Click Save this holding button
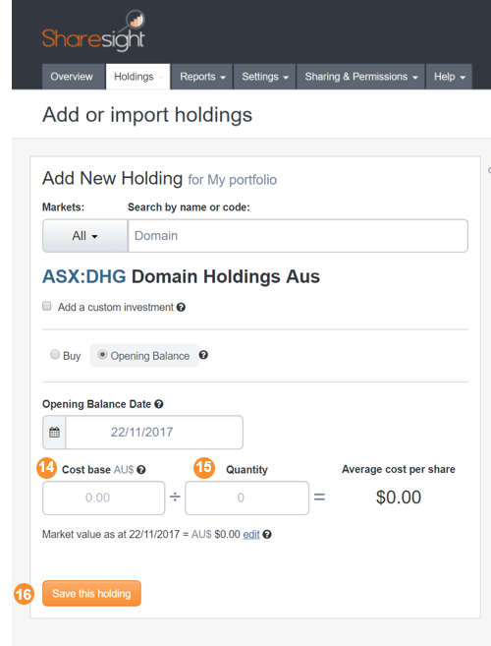 pos(91,593)
